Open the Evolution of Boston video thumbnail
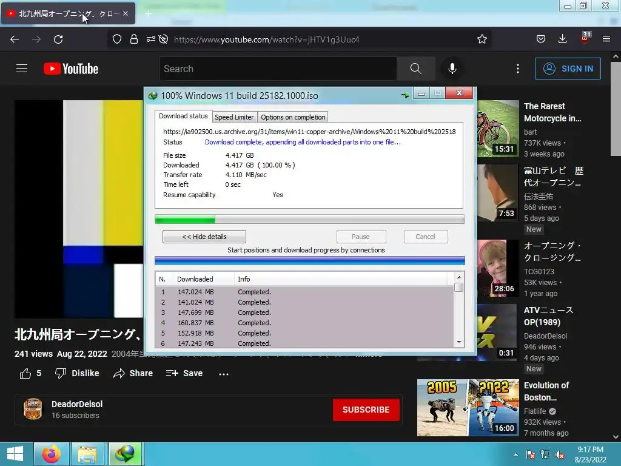This screenshot has height=466, width=621. click(468, 407)
